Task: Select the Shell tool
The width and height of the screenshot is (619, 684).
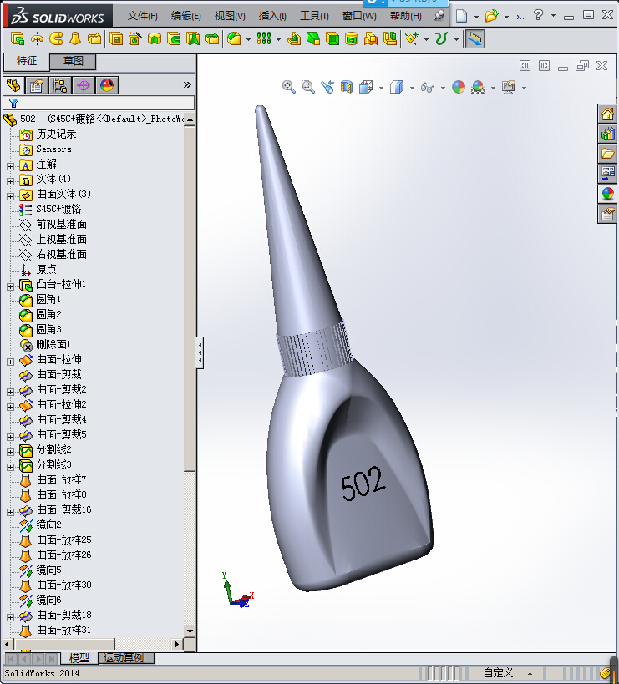Action: 332,38
